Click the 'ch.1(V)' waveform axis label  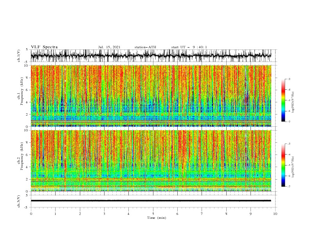(19, 56)
